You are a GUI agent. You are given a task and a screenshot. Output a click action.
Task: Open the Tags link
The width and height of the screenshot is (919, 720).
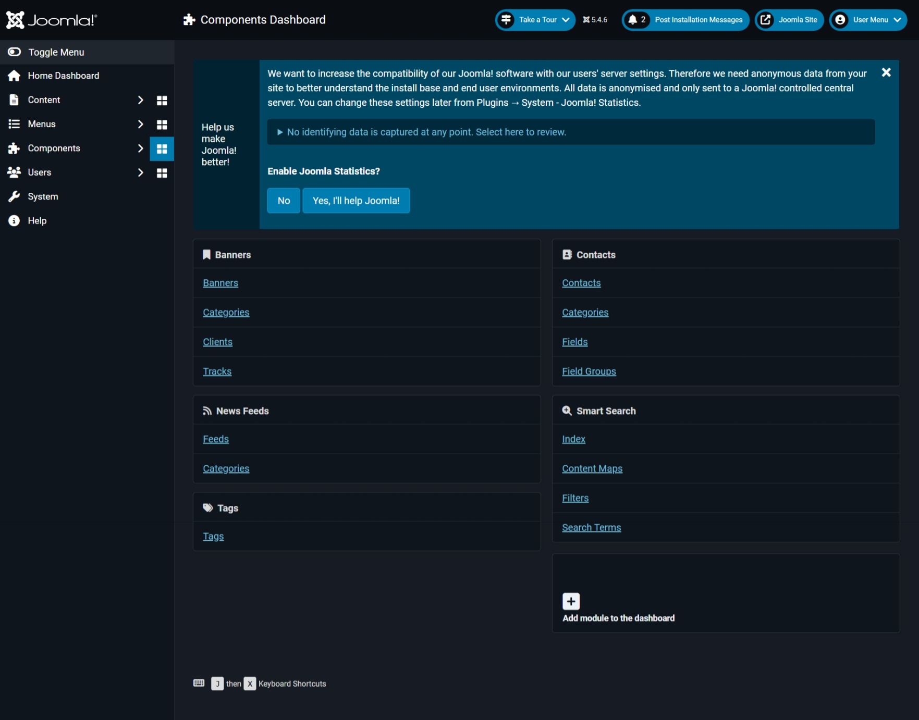(x=213, y=537)
